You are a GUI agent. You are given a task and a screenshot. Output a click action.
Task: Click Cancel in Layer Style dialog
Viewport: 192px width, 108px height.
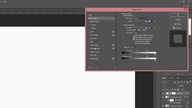click(x=178, y=19)
